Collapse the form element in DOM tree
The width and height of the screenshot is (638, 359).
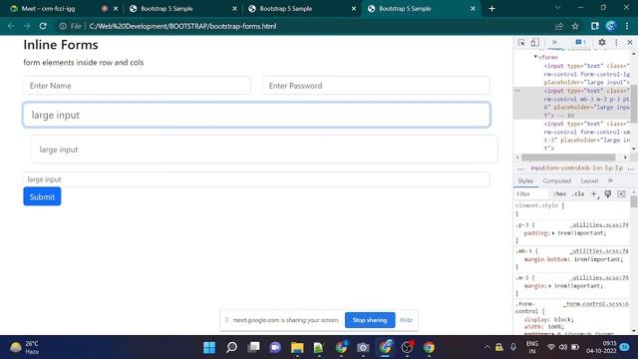(535, 57)
